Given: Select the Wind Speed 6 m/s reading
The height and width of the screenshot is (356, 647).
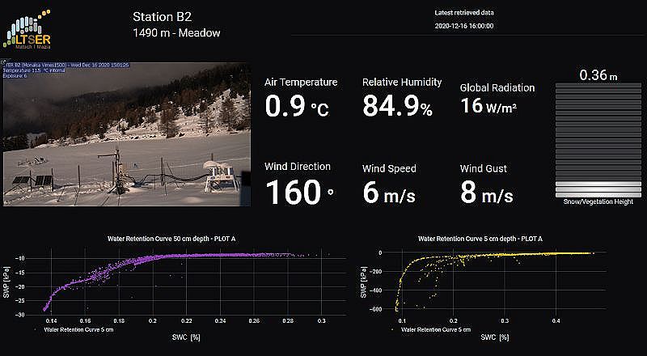Looking at the screenshot, I should [393, 194].
